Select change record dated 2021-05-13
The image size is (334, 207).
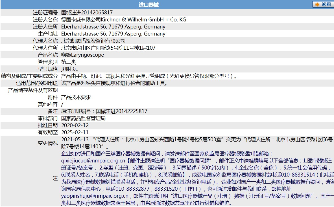click(x=197, y=143)
